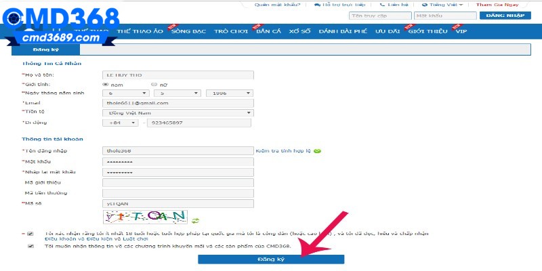542x271 pixels.
Task: Select the 'nam' gender radio button
Action: pos(105,84)
